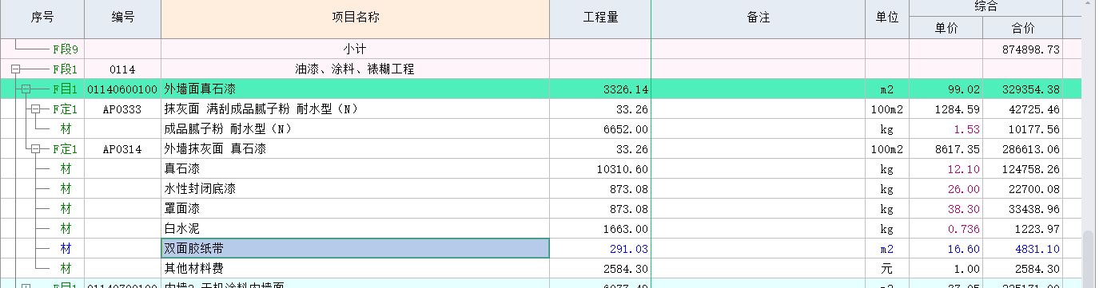Select 罩面漆 material name
1103x288 pixels.
[x=356, y=208]
